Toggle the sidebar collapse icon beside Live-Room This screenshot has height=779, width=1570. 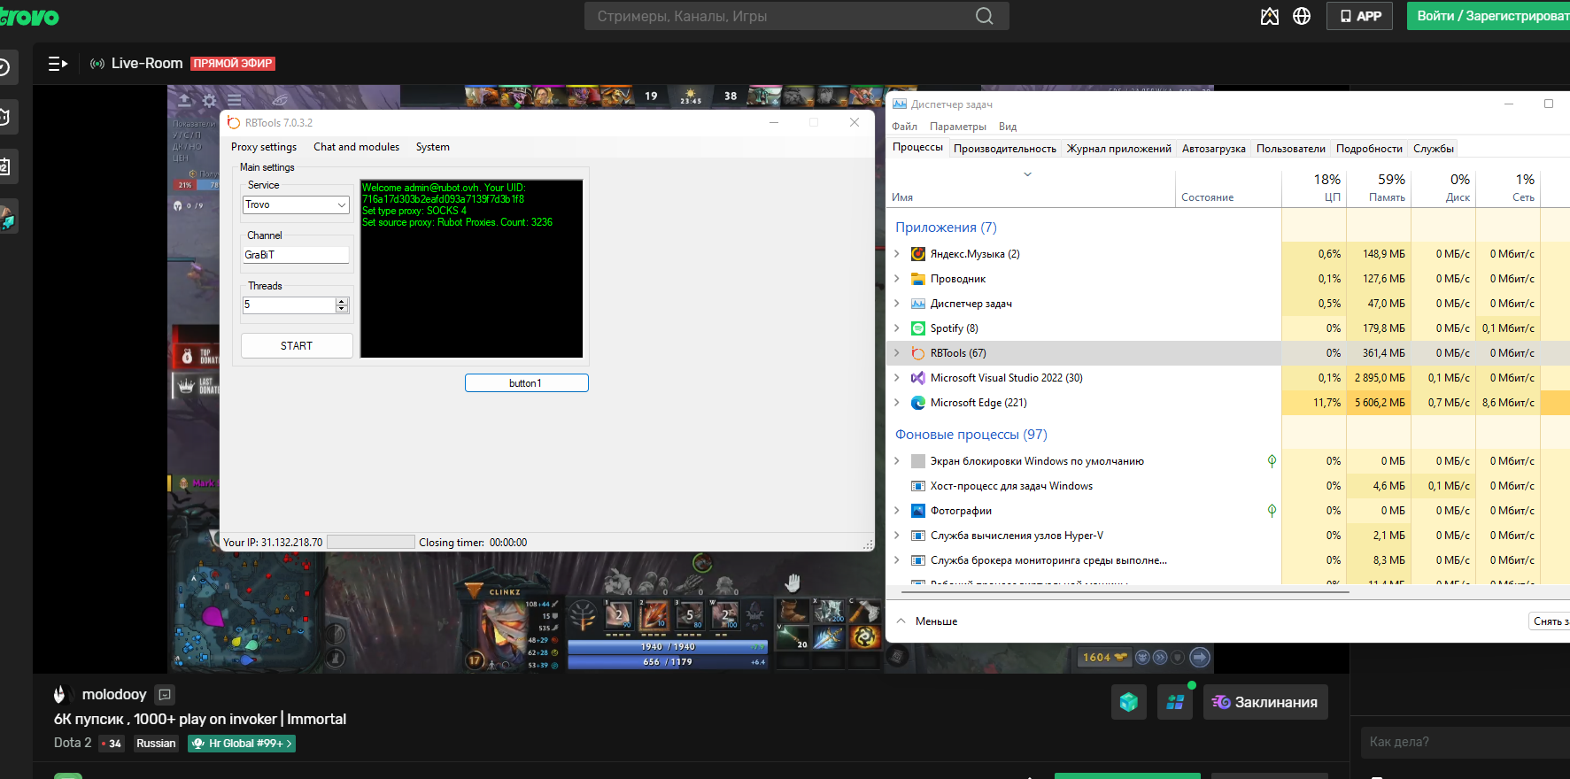58,64
